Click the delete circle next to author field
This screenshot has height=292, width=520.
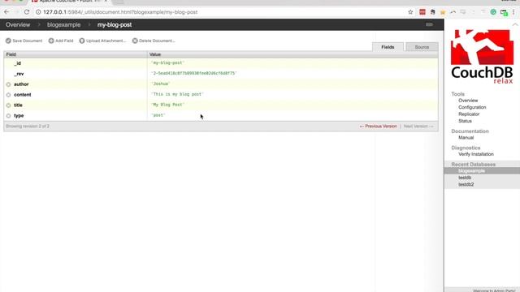point(9,84)
